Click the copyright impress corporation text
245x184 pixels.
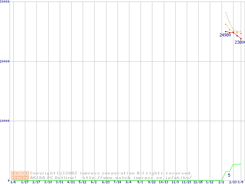click(x=111, y=173)
